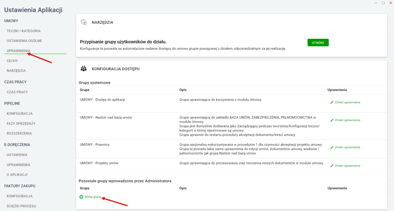Select the FAKTURY ZAKUPU section heading
The width and height of the screenshot is (394, 211).
pyautogui.click(x=20, y=186)
